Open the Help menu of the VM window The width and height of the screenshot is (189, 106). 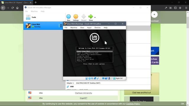106,28
